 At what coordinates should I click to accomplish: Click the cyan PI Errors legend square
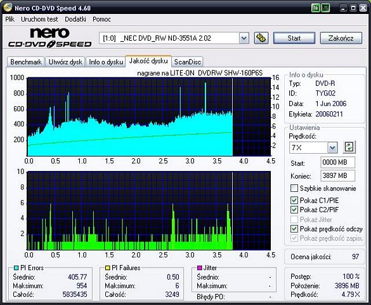pos(16,268)
